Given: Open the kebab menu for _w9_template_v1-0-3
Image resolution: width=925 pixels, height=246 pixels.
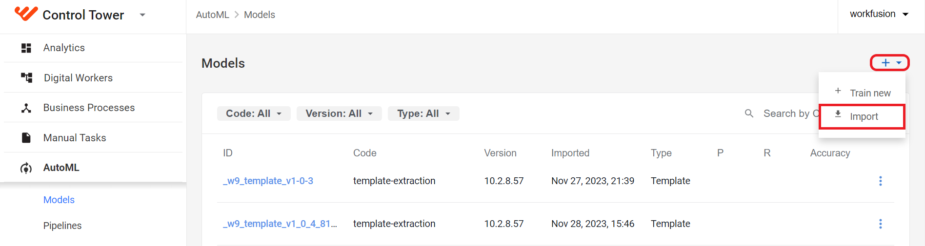Looking at the screenshot, I should 880,181.
